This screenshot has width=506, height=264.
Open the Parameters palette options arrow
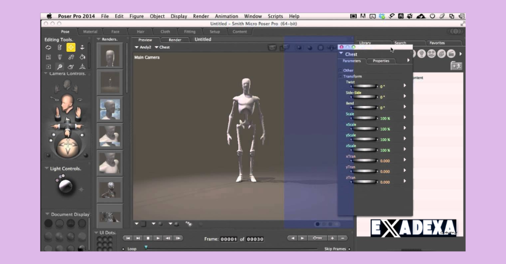click(408, 61)
